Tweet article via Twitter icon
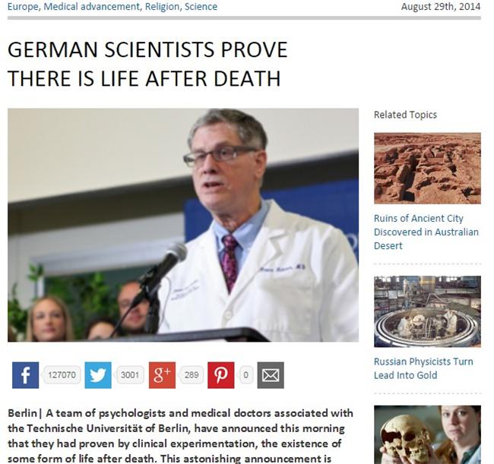The width and height of the screenshot is (494, 464). pyautogui.click(x=98, y=375)
